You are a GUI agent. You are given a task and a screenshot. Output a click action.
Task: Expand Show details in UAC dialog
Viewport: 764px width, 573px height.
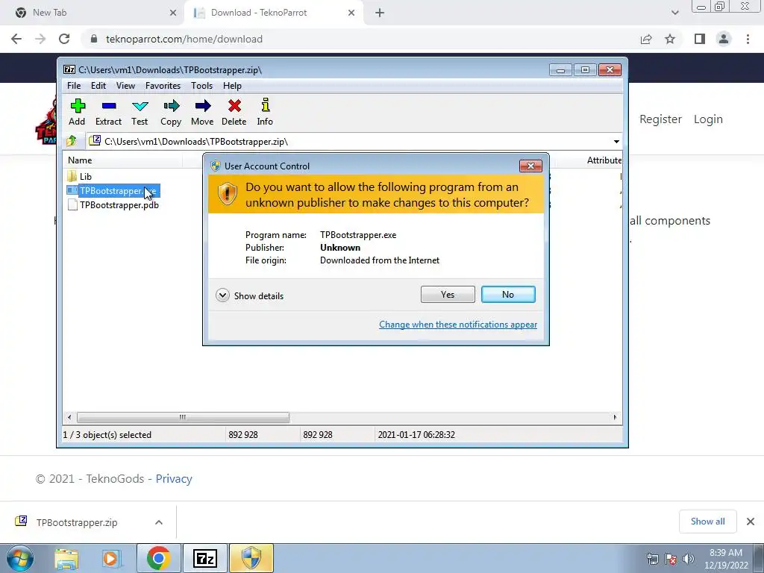tap(249, 295)
